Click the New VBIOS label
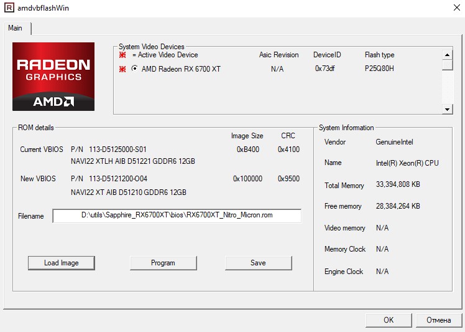 [x=38, y=179]
